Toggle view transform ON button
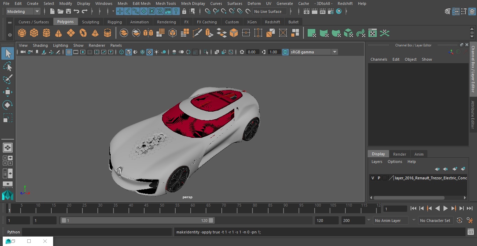The image size is (477, 246). pos(285,52)
